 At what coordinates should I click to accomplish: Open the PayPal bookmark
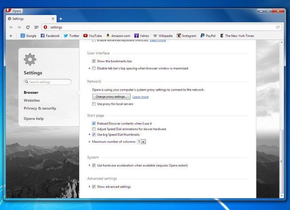pyautogui.click(x=208, y=36)
